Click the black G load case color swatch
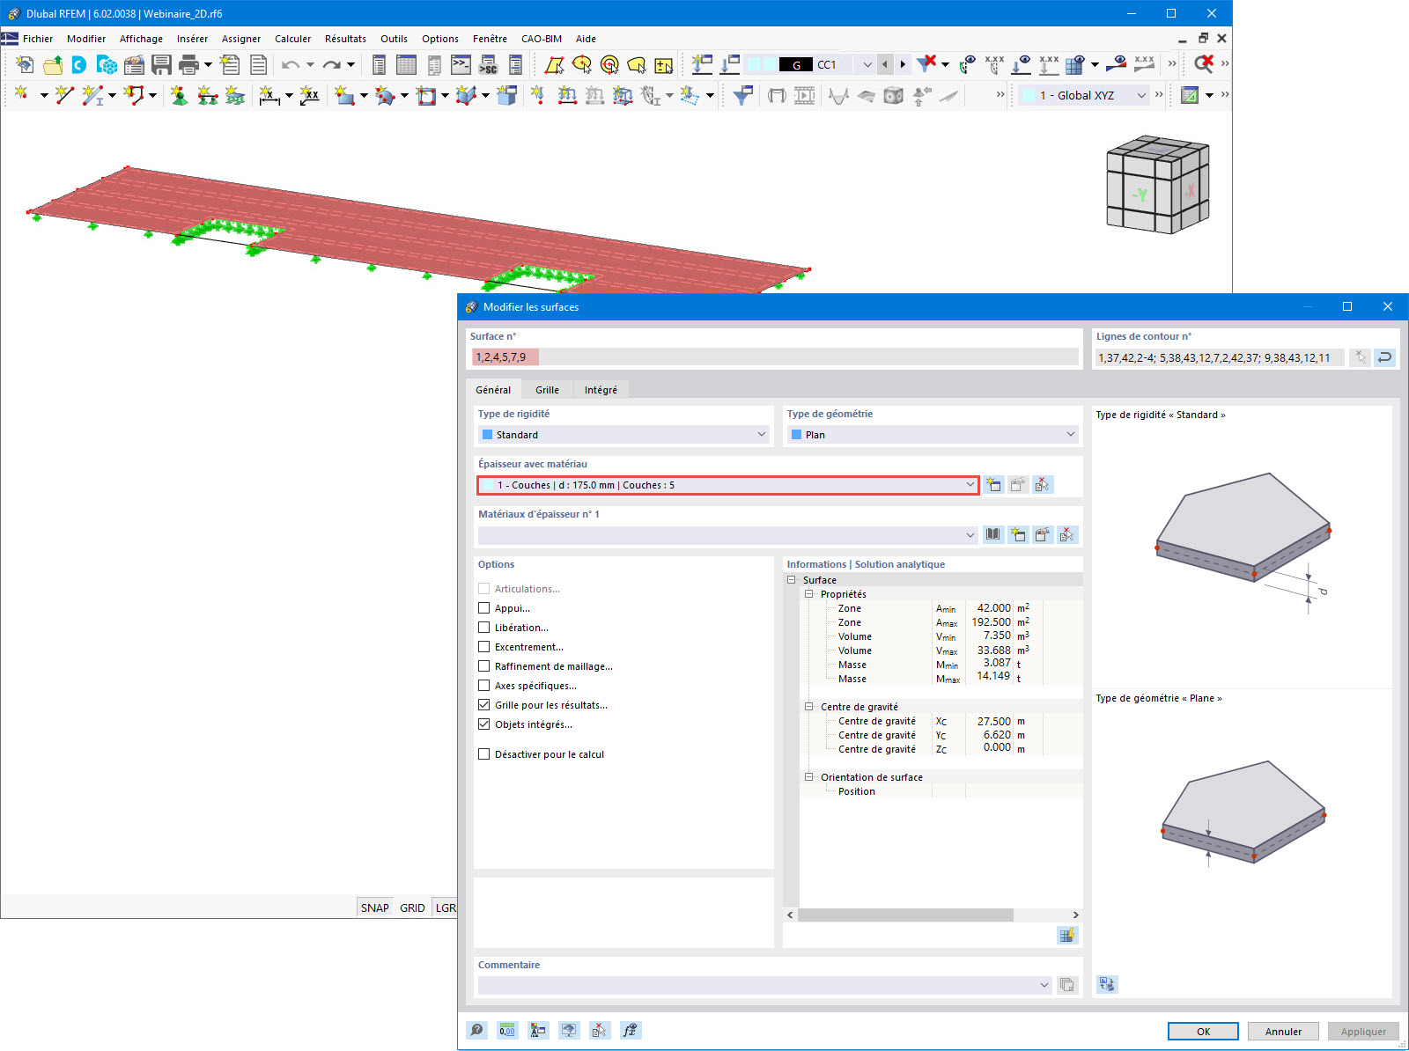The height and width of the screenshot is (1051, 1409). [x=796, y=64]
